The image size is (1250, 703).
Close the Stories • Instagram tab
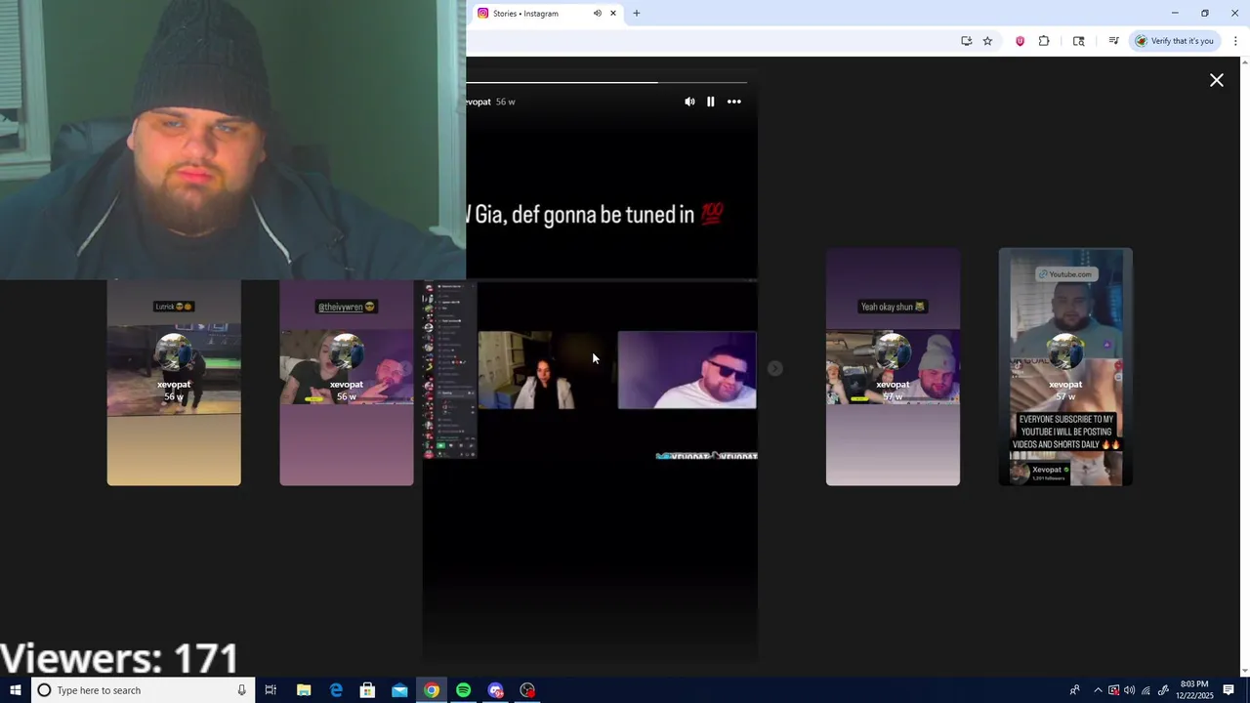coord(613,14)
